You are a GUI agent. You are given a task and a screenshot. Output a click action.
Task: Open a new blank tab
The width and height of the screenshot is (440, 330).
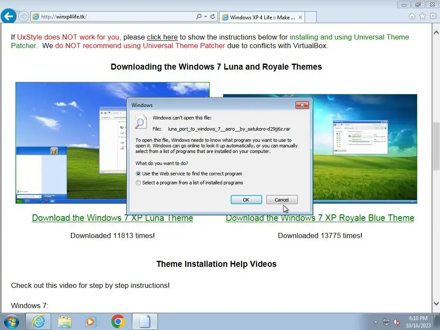click(311, 17)
